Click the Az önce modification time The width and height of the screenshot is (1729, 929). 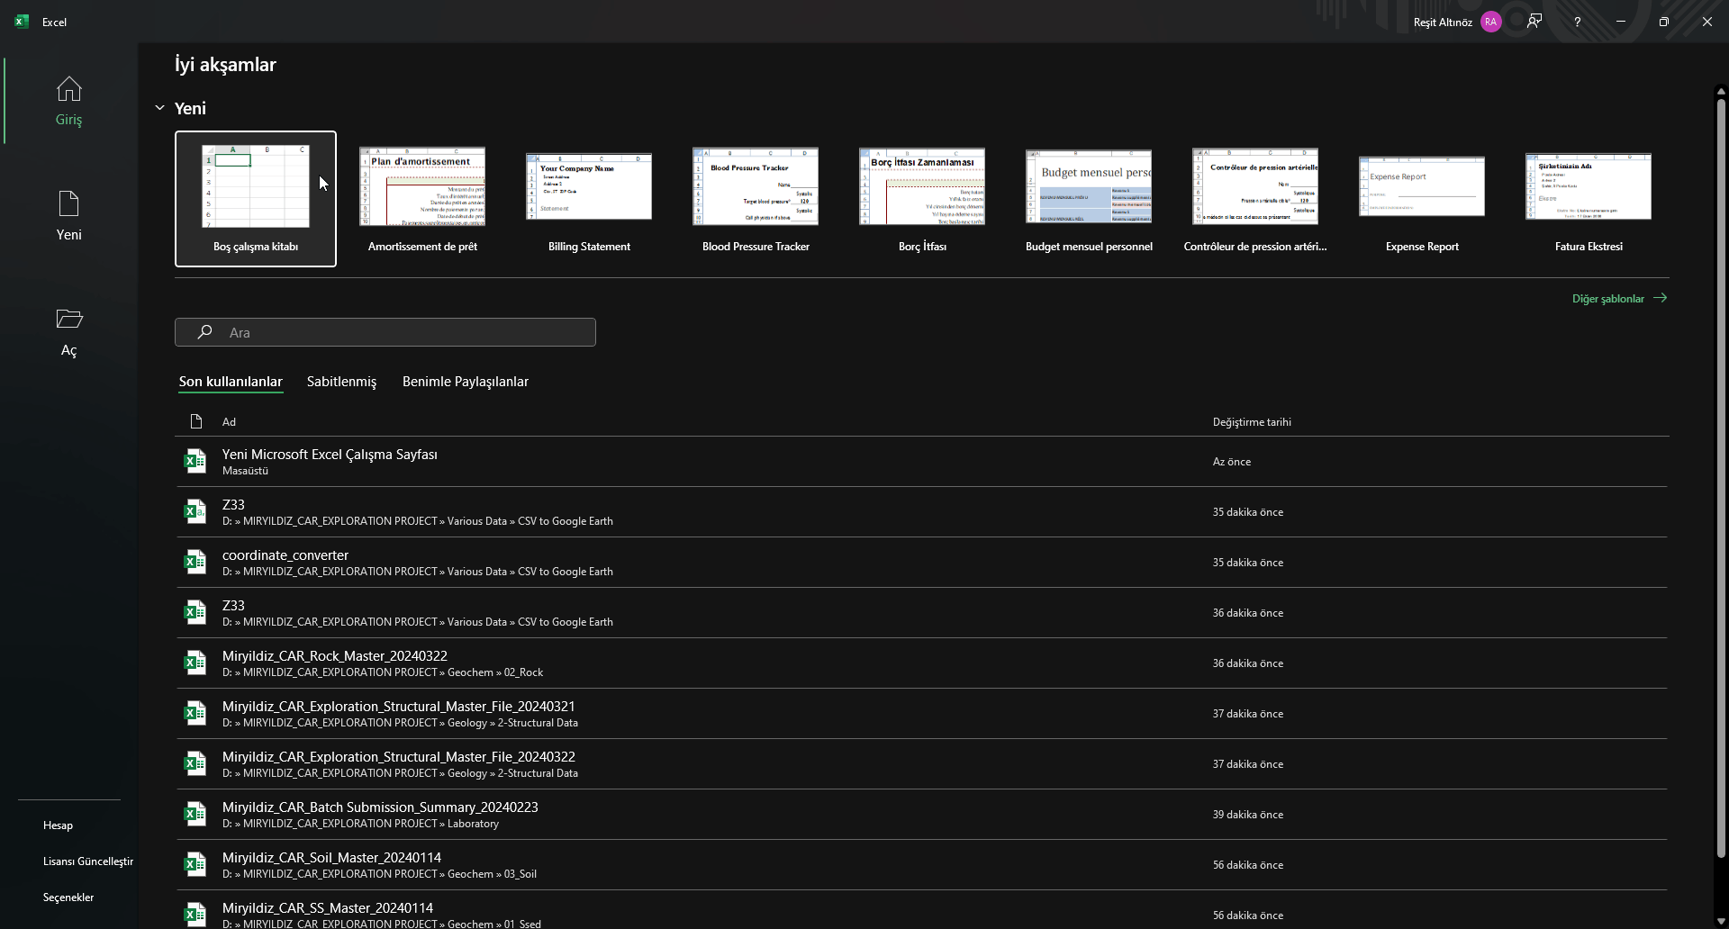(x=1231, y=462)
